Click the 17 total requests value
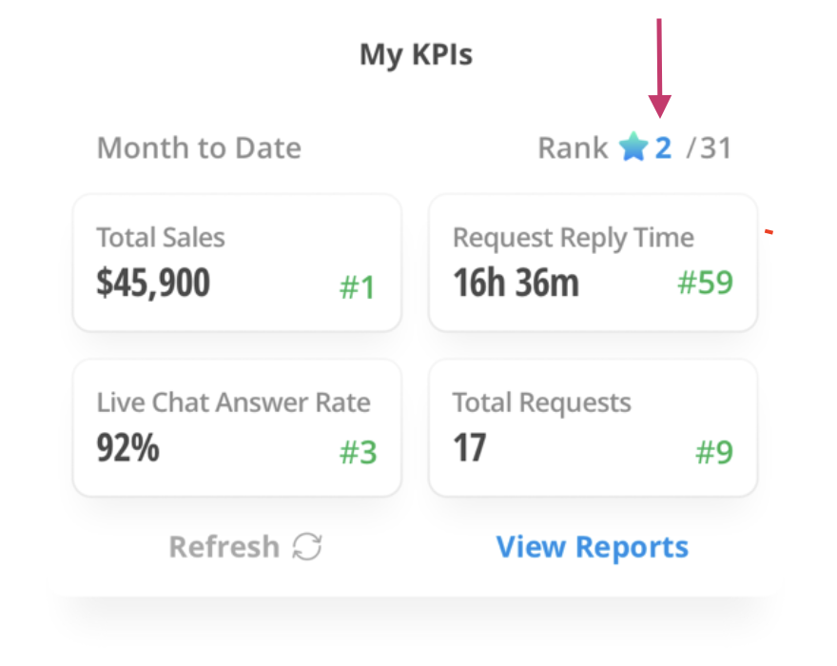 [469, 448]
